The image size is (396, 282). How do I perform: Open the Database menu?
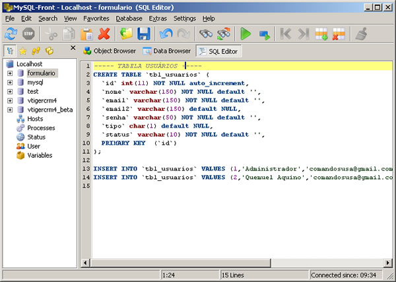point(129,18)
